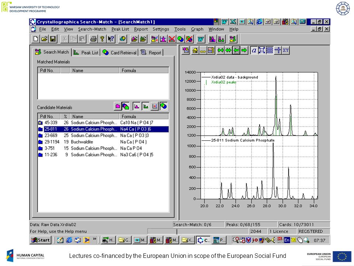Open help with the yellow question mark icon
Image resolution: width=354 pixels, height=266 pixels.
(x=102, y=39)
